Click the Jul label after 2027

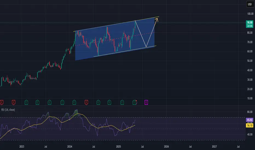[x=238, y=146]
